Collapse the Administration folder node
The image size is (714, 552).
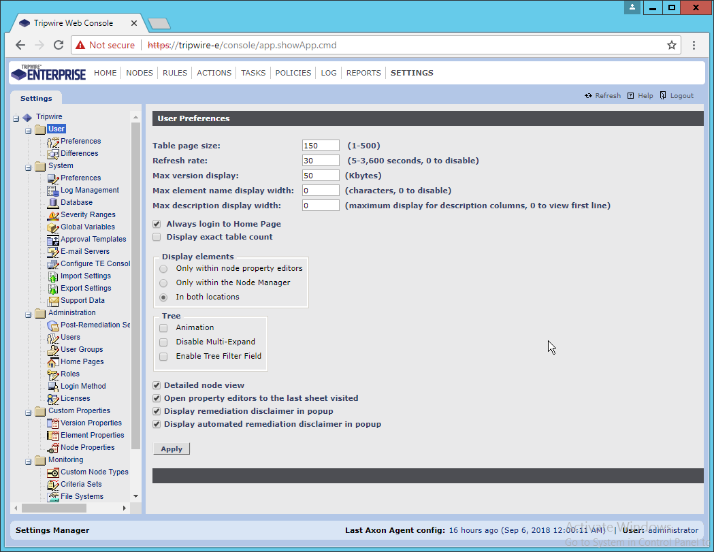(x=29, y=314)
